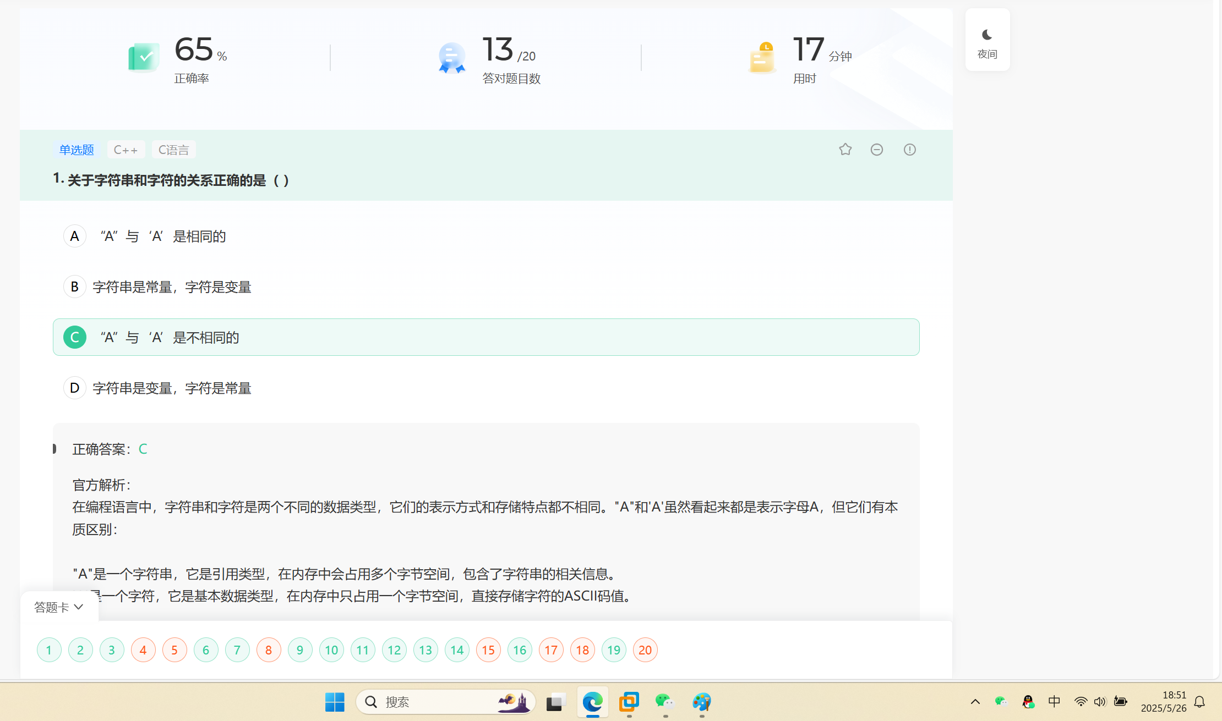Click the C语言 tag
This screenshot has height=721, width=1222.
tap(173, 150)
